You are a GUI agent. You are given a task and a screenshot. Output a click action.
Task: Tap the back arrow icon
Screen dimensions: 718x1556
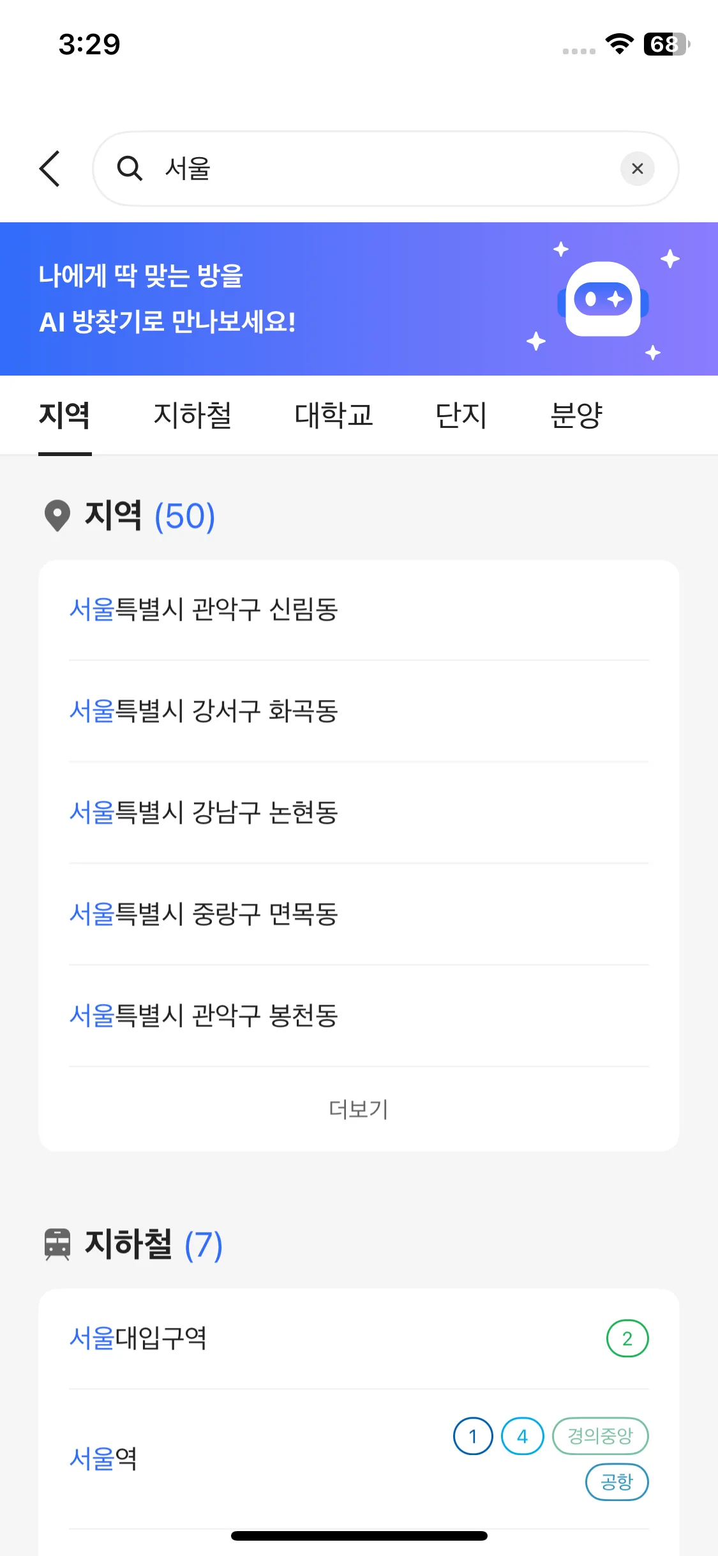click(x=50, y=169)
